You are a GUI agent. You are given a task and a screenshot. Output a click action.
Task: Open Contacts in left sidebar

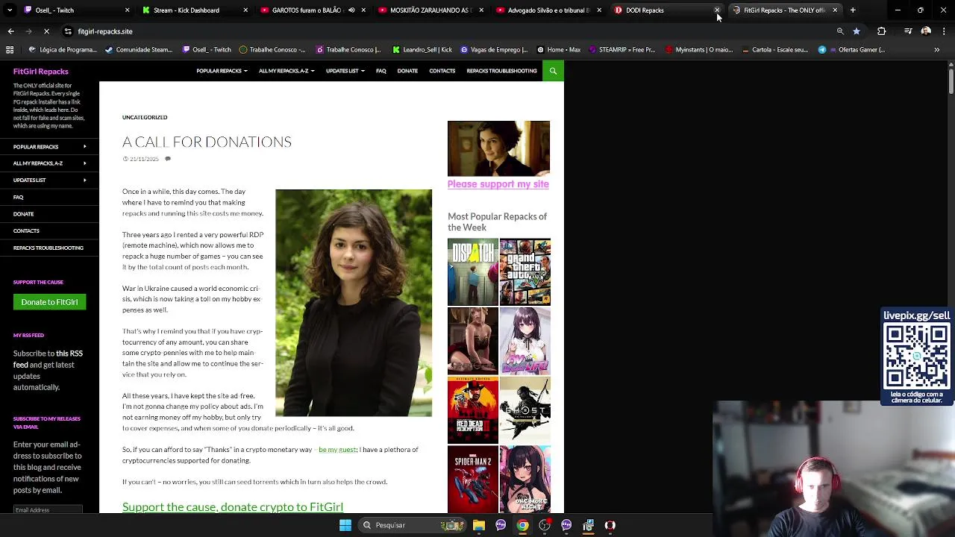pos(26,231)
